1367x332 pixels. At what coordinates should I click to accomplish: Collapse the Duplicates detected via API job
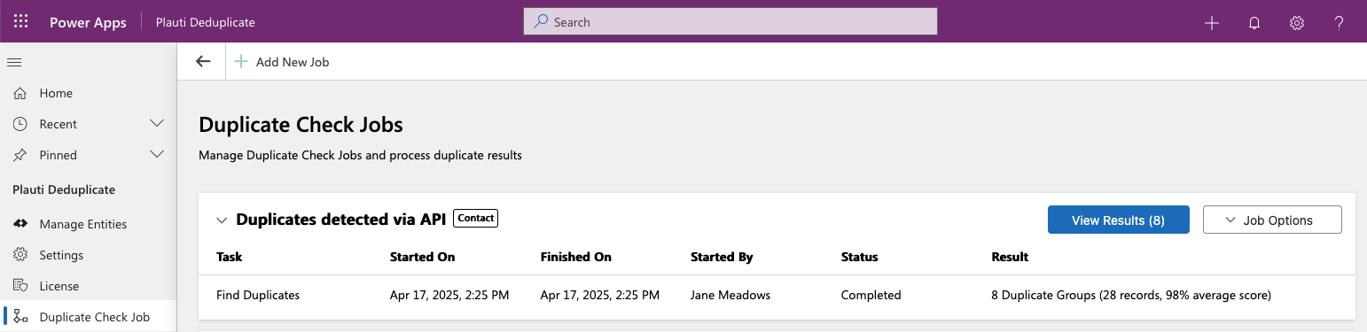(x=222, y=220)
